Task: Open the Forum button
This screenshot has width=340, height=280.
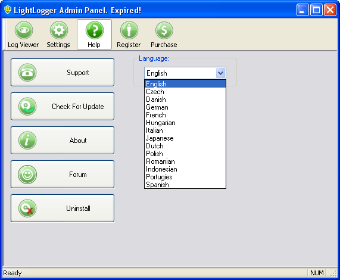Action: [x=63, y=174]
